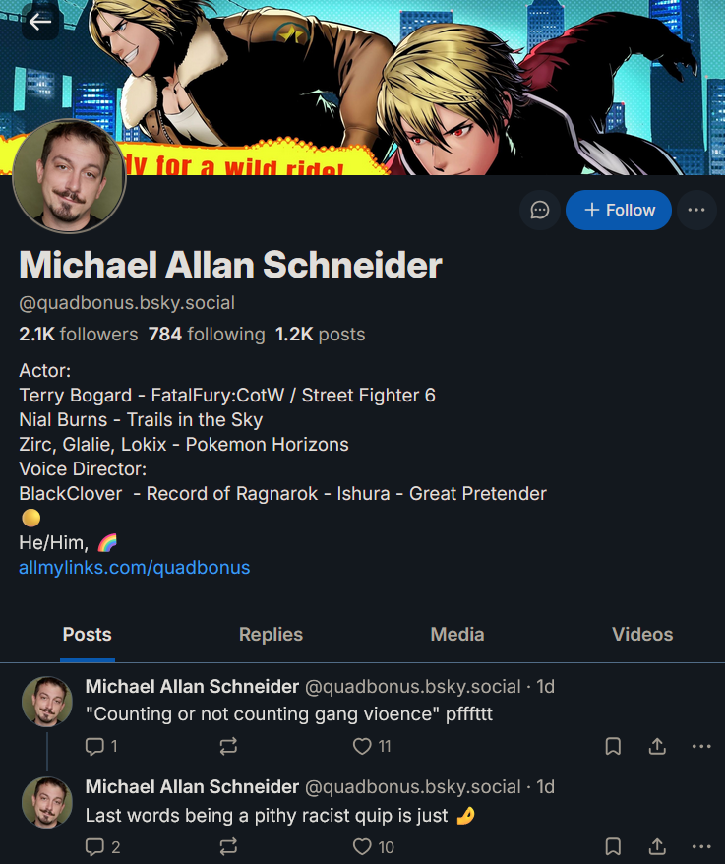Share the "Last words" post
Screen dimensions: 725x864
657,847
